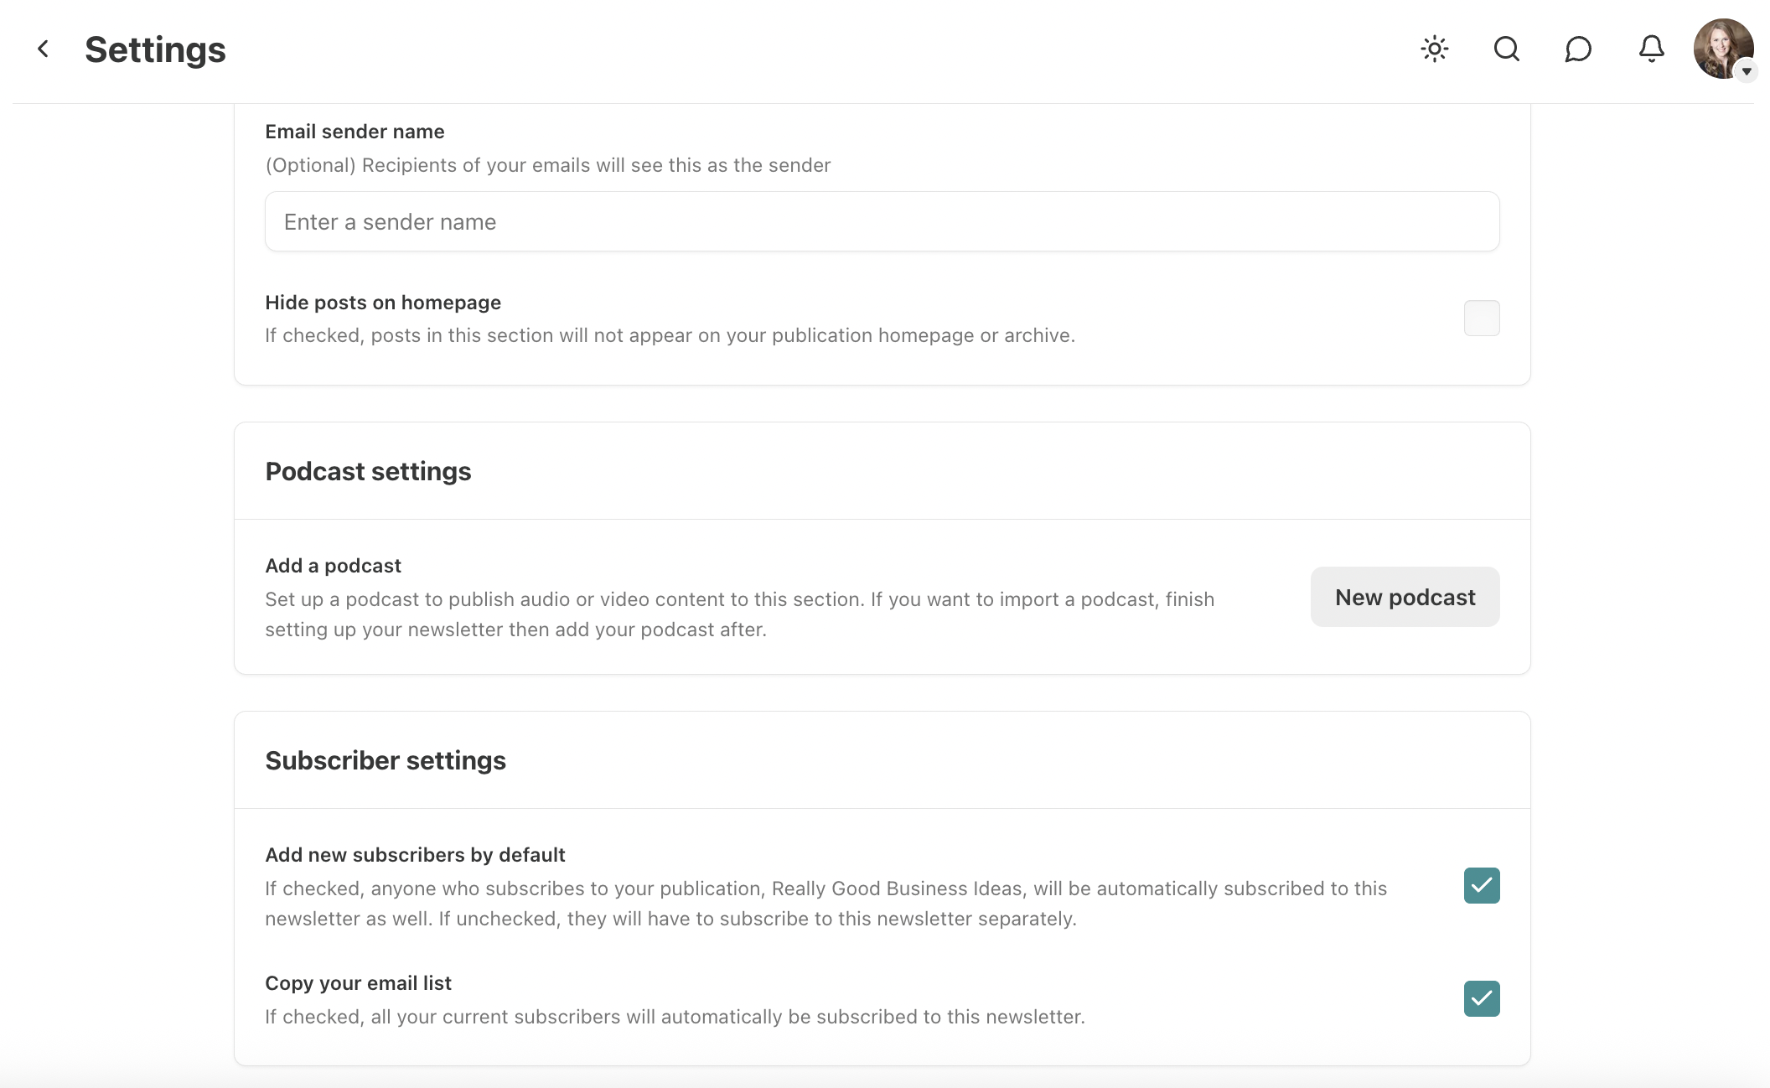Check the Hide posts on homepage checkbox
The width and height of the screenshot is (1770, 1088).
1480,318
